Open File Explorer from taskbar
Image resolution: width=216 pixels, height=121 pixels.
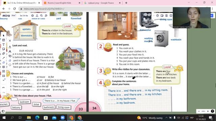pos(29,118)
